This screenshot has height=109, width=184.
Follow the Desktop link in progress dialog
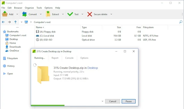click(93, 68)
